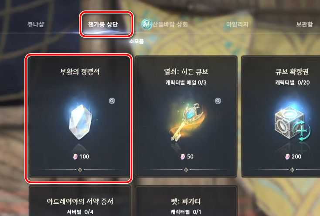Viewport: 320px width, 216px height.
Task: Open the 마일리지 tab
Action: pos(237,24)
